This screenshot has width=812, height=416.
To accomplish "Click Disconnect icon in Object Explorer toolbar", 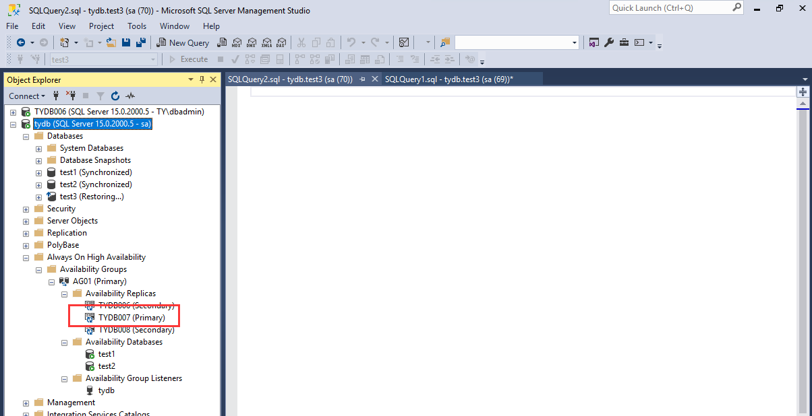I will (71, 96).
